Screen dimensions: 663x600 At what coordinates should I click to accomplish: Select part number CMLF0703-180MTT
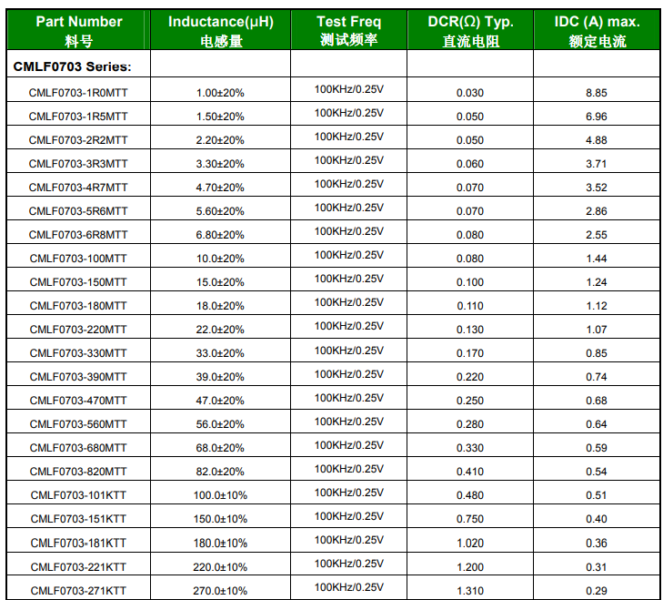[x=78, y=306]
